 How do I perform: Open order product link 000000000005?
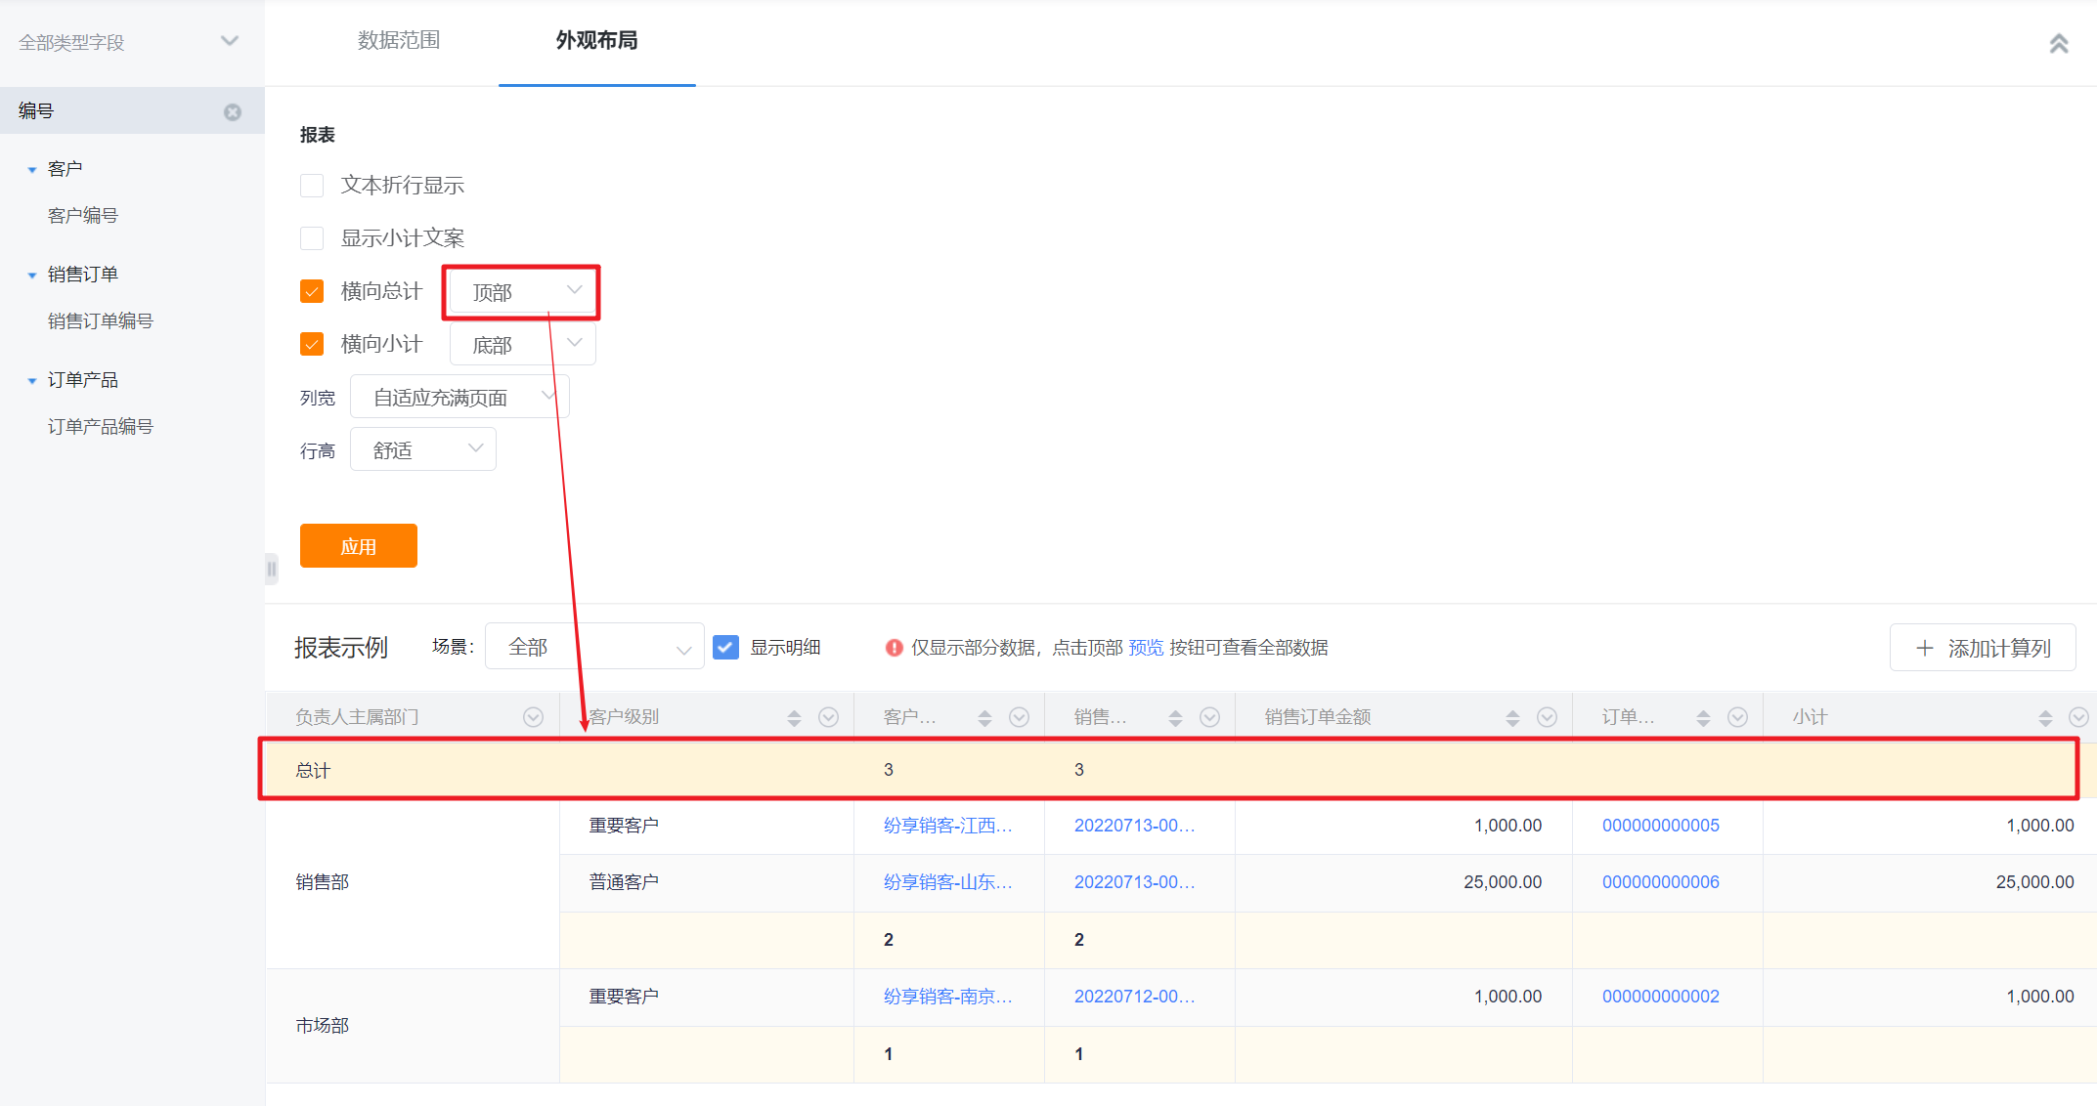[x=1660, y=826]
